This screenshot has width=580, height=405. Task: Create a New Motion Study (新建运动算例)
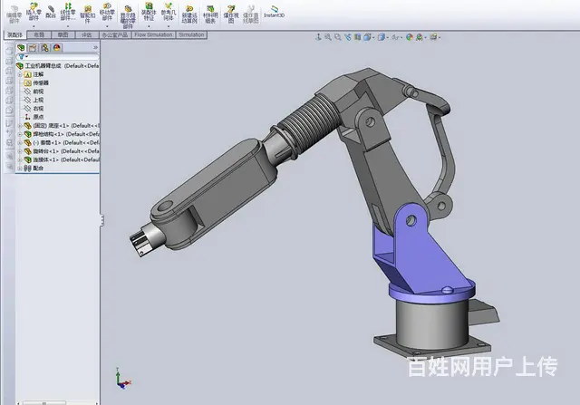pyautogui.click(x=189, y=14)
